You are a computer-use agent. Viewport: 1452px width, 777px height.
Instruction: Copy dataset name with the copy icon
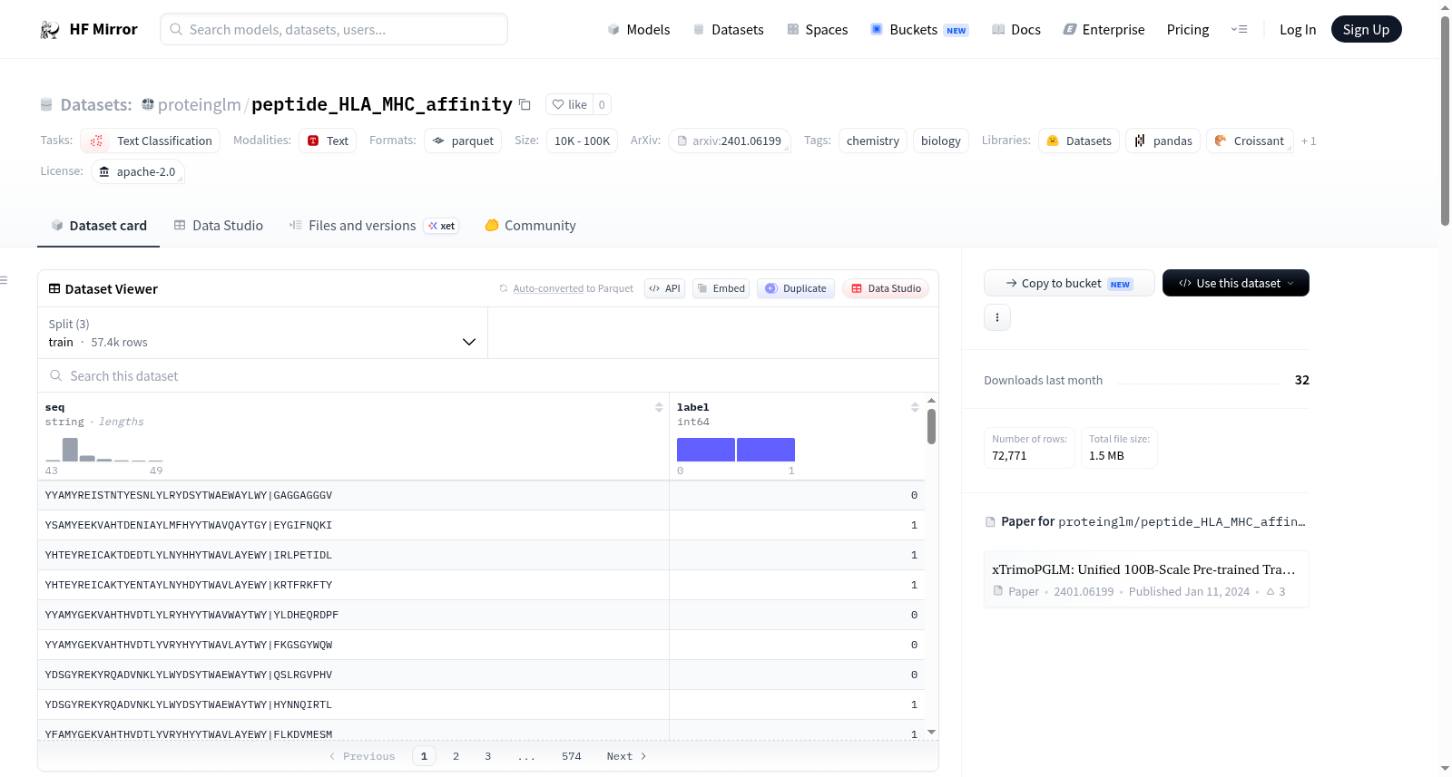click(525, 105)
